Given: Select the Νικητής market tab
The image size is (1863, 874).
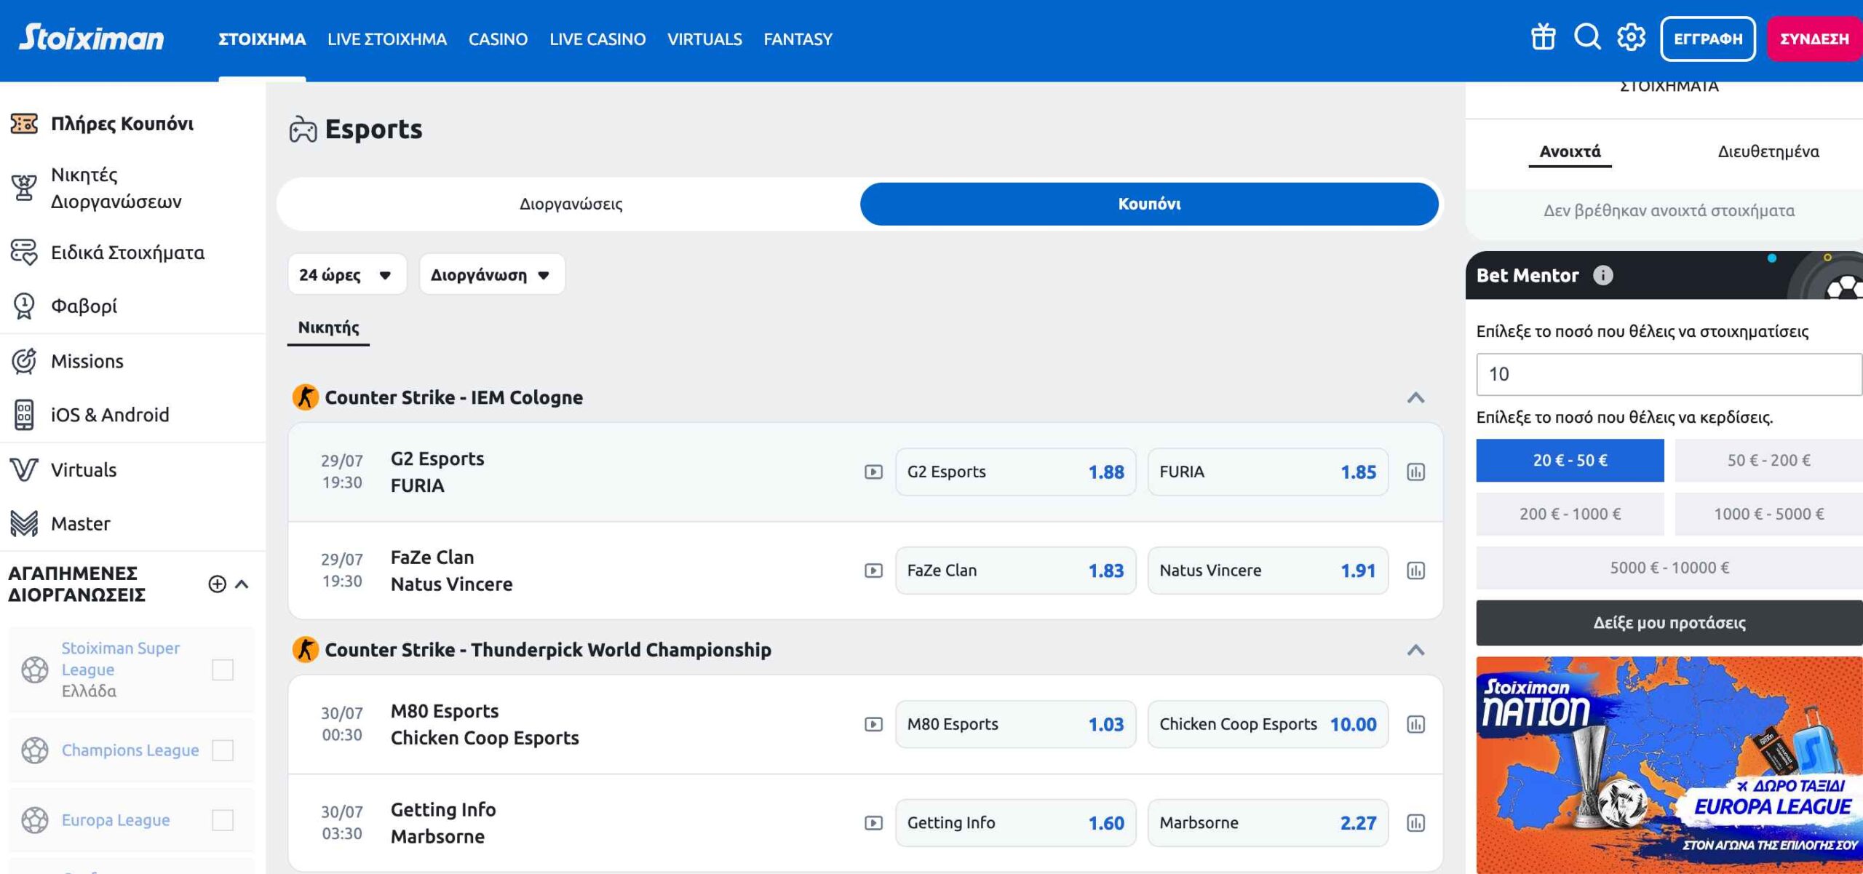Looking at the screenshot, I should 328,327.
